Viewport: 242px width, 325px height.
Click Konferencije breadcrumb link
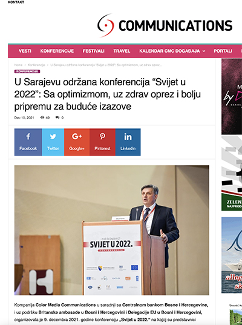pyautogui.click(x=36, y=65)
